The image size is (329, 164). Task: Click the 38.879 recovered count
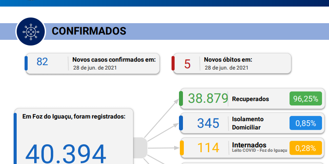[208, 98]
